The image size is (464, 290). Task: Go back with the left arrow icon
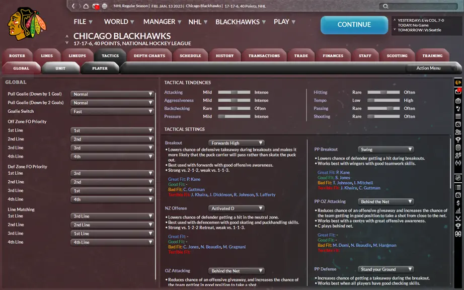[73, 6]
